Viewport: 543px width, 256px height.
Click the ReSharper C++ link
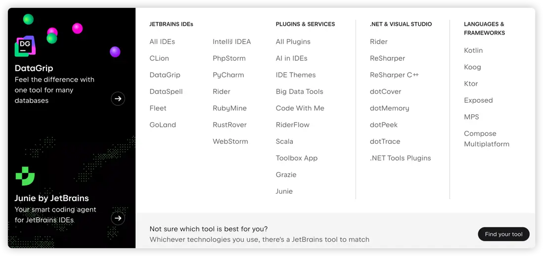394,75
